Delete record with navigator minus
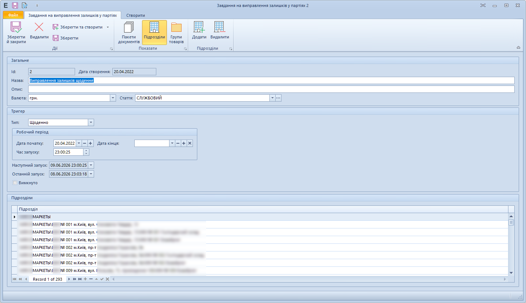This screenshot has height=303, width=526. [91, 279]
